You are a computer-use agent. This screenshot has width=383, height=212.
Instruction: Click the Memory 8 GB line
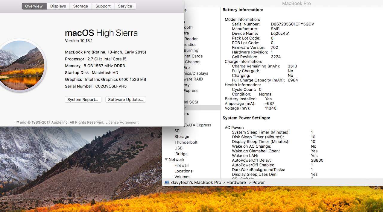tap(95, 66)
